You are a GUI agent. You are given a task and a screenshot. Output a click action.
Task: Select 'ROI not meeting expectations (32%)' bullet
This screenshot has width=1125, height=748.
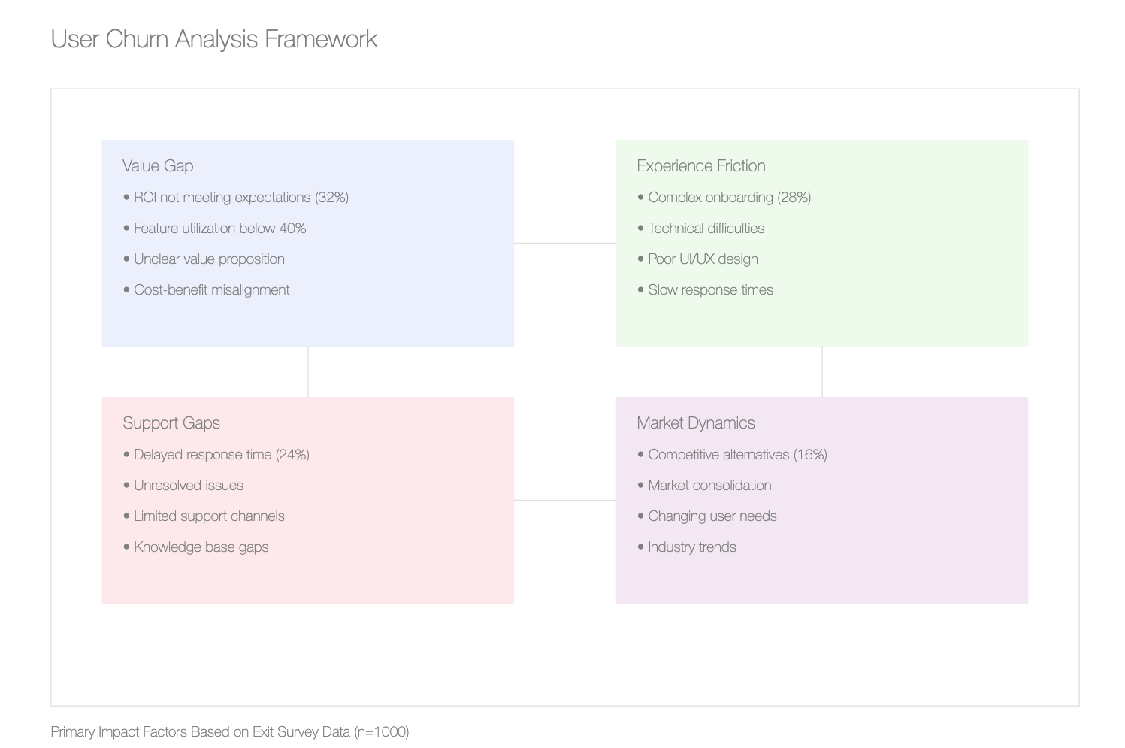[236, 198]
